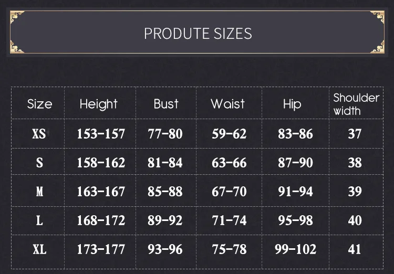Select the XL size row label
Screen dimensions: 394x274
pos(39,249)
